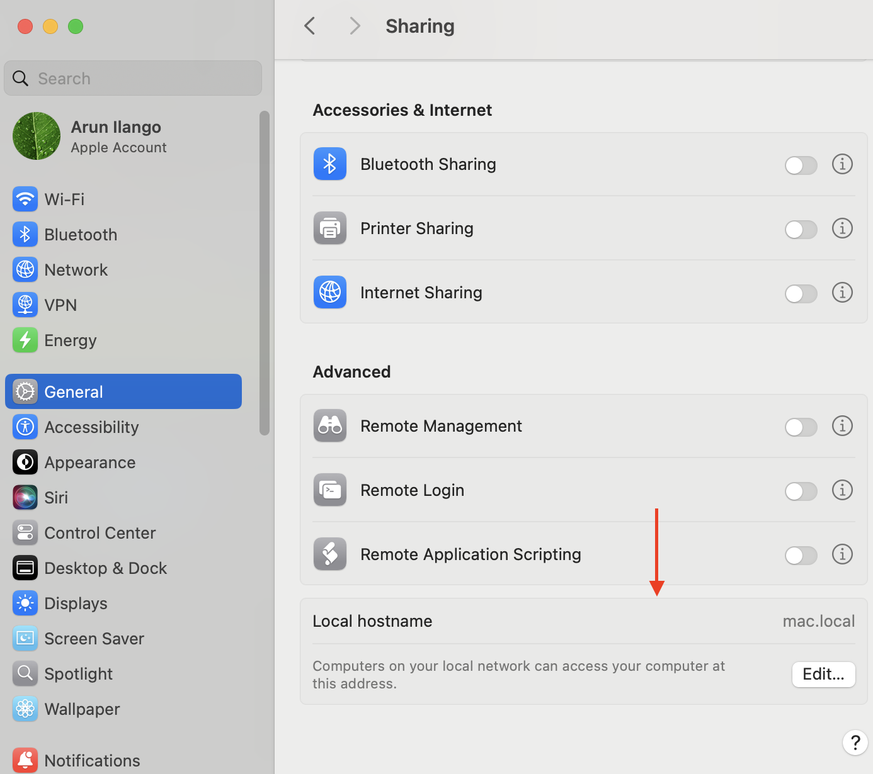Screen dimensions: 873x774
Task: Open Bluetooth Sharing info button
Action: click(842, 164)
